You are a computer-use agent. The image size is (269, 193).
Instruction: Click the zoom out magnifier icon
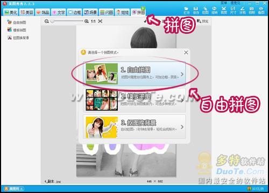[x=47, y=21]
